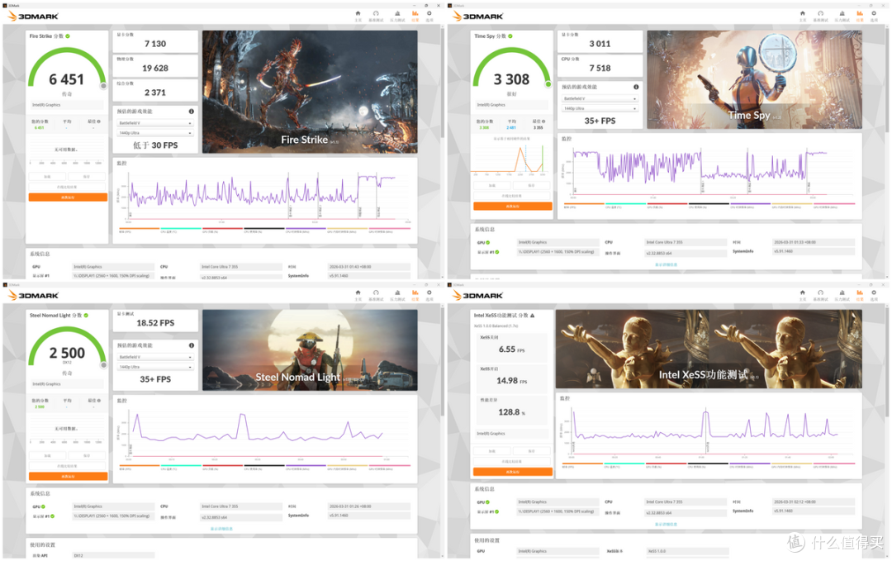Click the "18.52 FPS" result in Steel Nomad Light
This screenshot has width=892, height=561.
pos(155,322)
